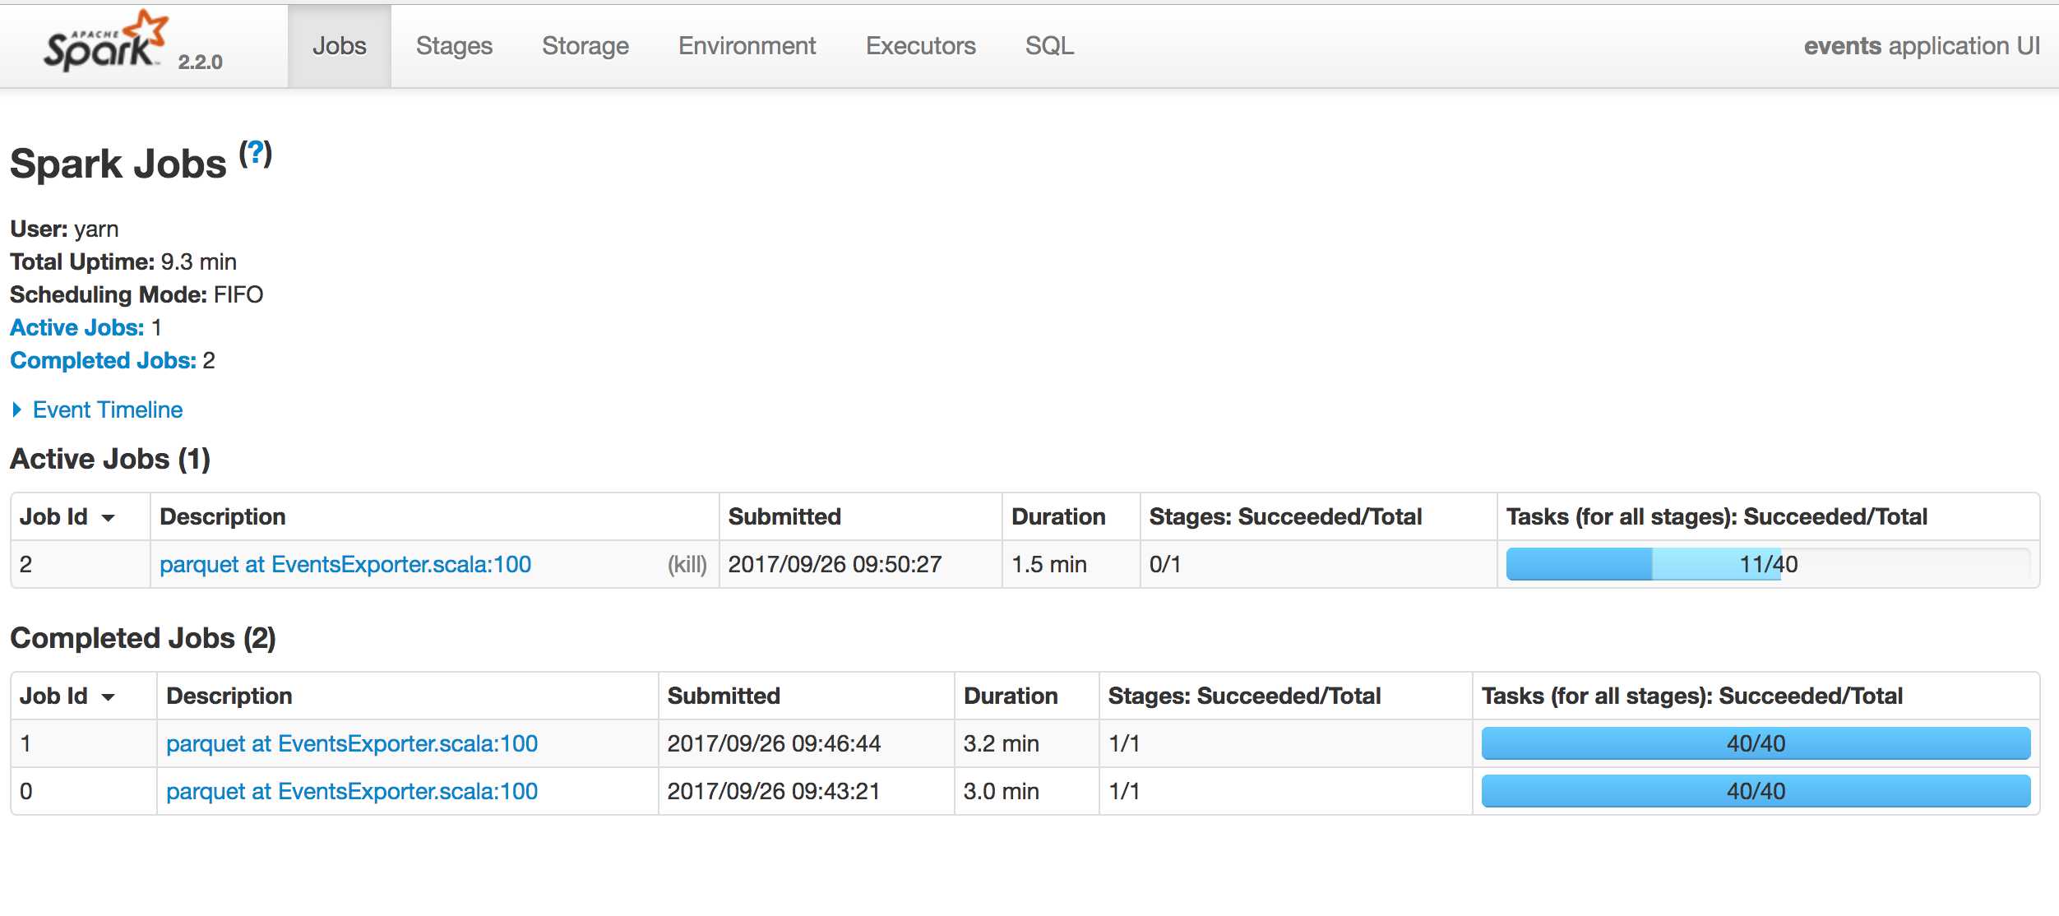Select the 2.2.0 version text
Viewport: 2059px width, 916px height.
200,62
